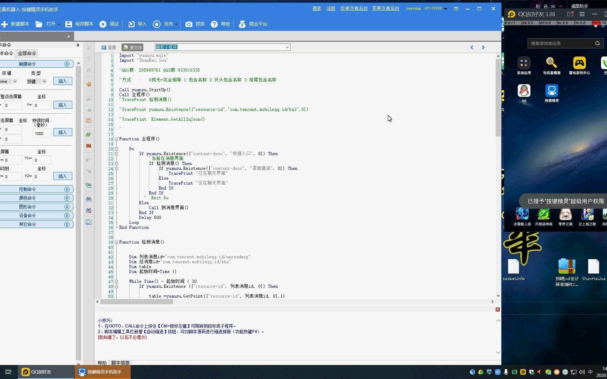This screenshot has width=607, height=379.
Task: Collapse the 触摸命令 section
Action: tap(67, 64)
